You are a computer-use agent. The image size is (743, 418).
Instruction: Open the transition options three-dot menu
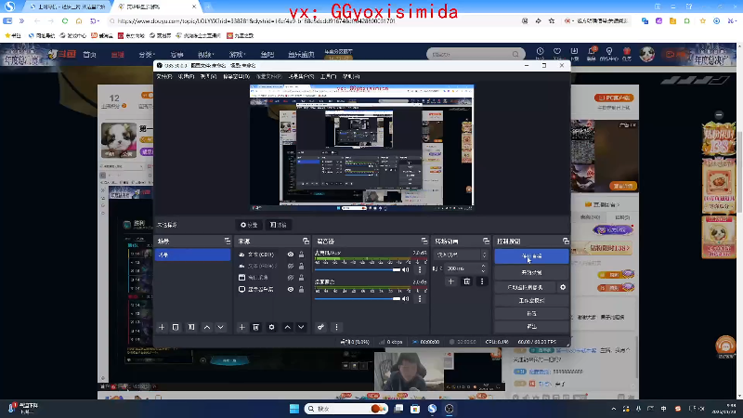[482, 281]
